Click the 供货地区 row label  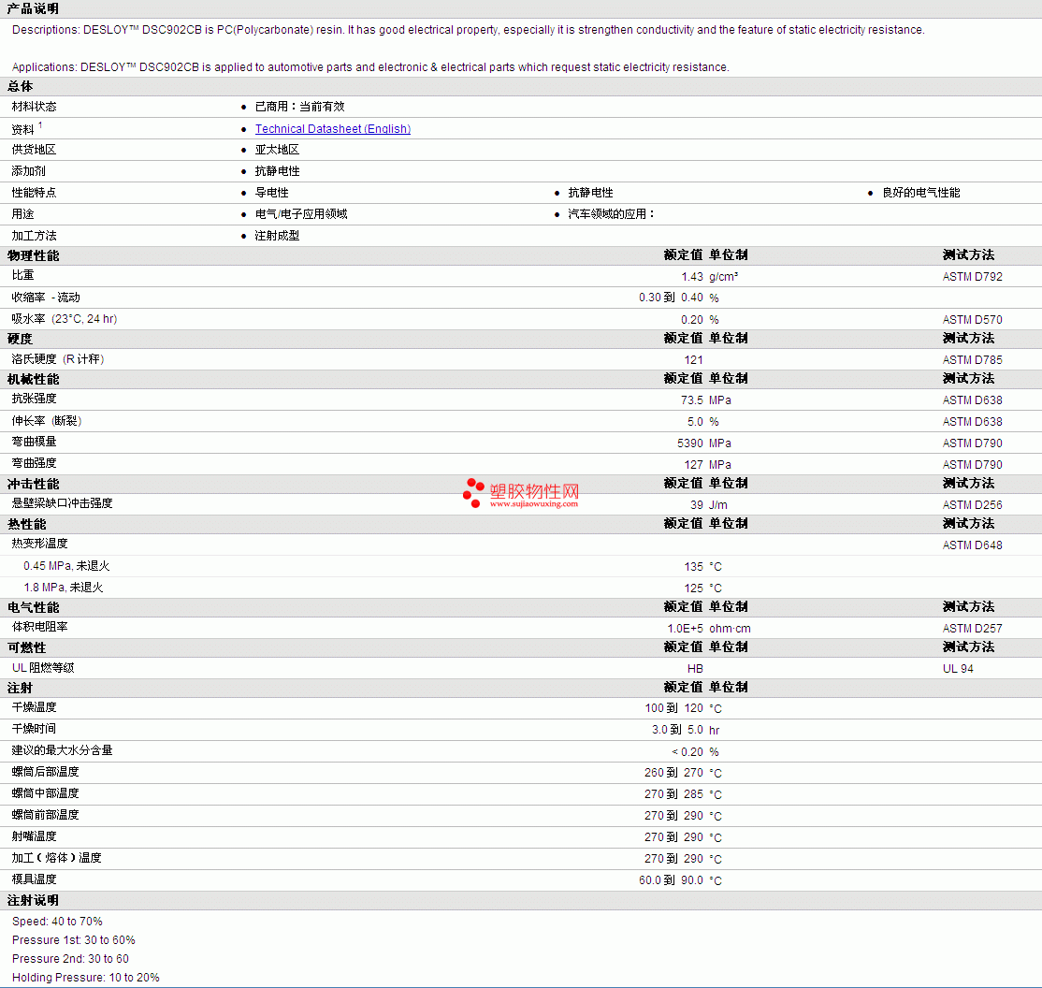pos(34,150)
